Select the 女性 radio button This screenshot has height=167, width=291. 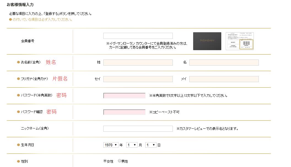(105, 161)
